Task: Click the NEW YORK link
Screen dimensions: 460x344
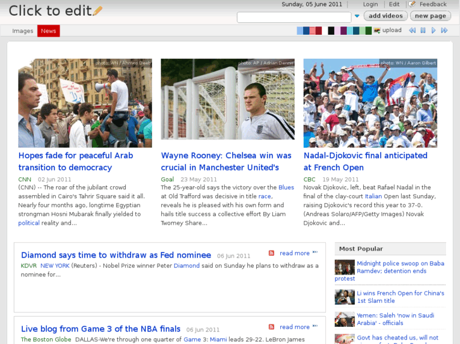Action: 55,266
